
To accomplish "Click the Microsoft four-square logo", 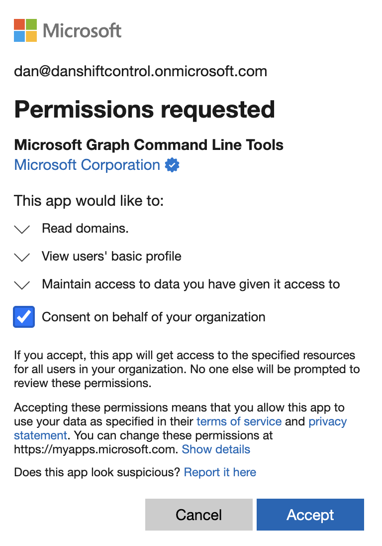I will point(25,30).
